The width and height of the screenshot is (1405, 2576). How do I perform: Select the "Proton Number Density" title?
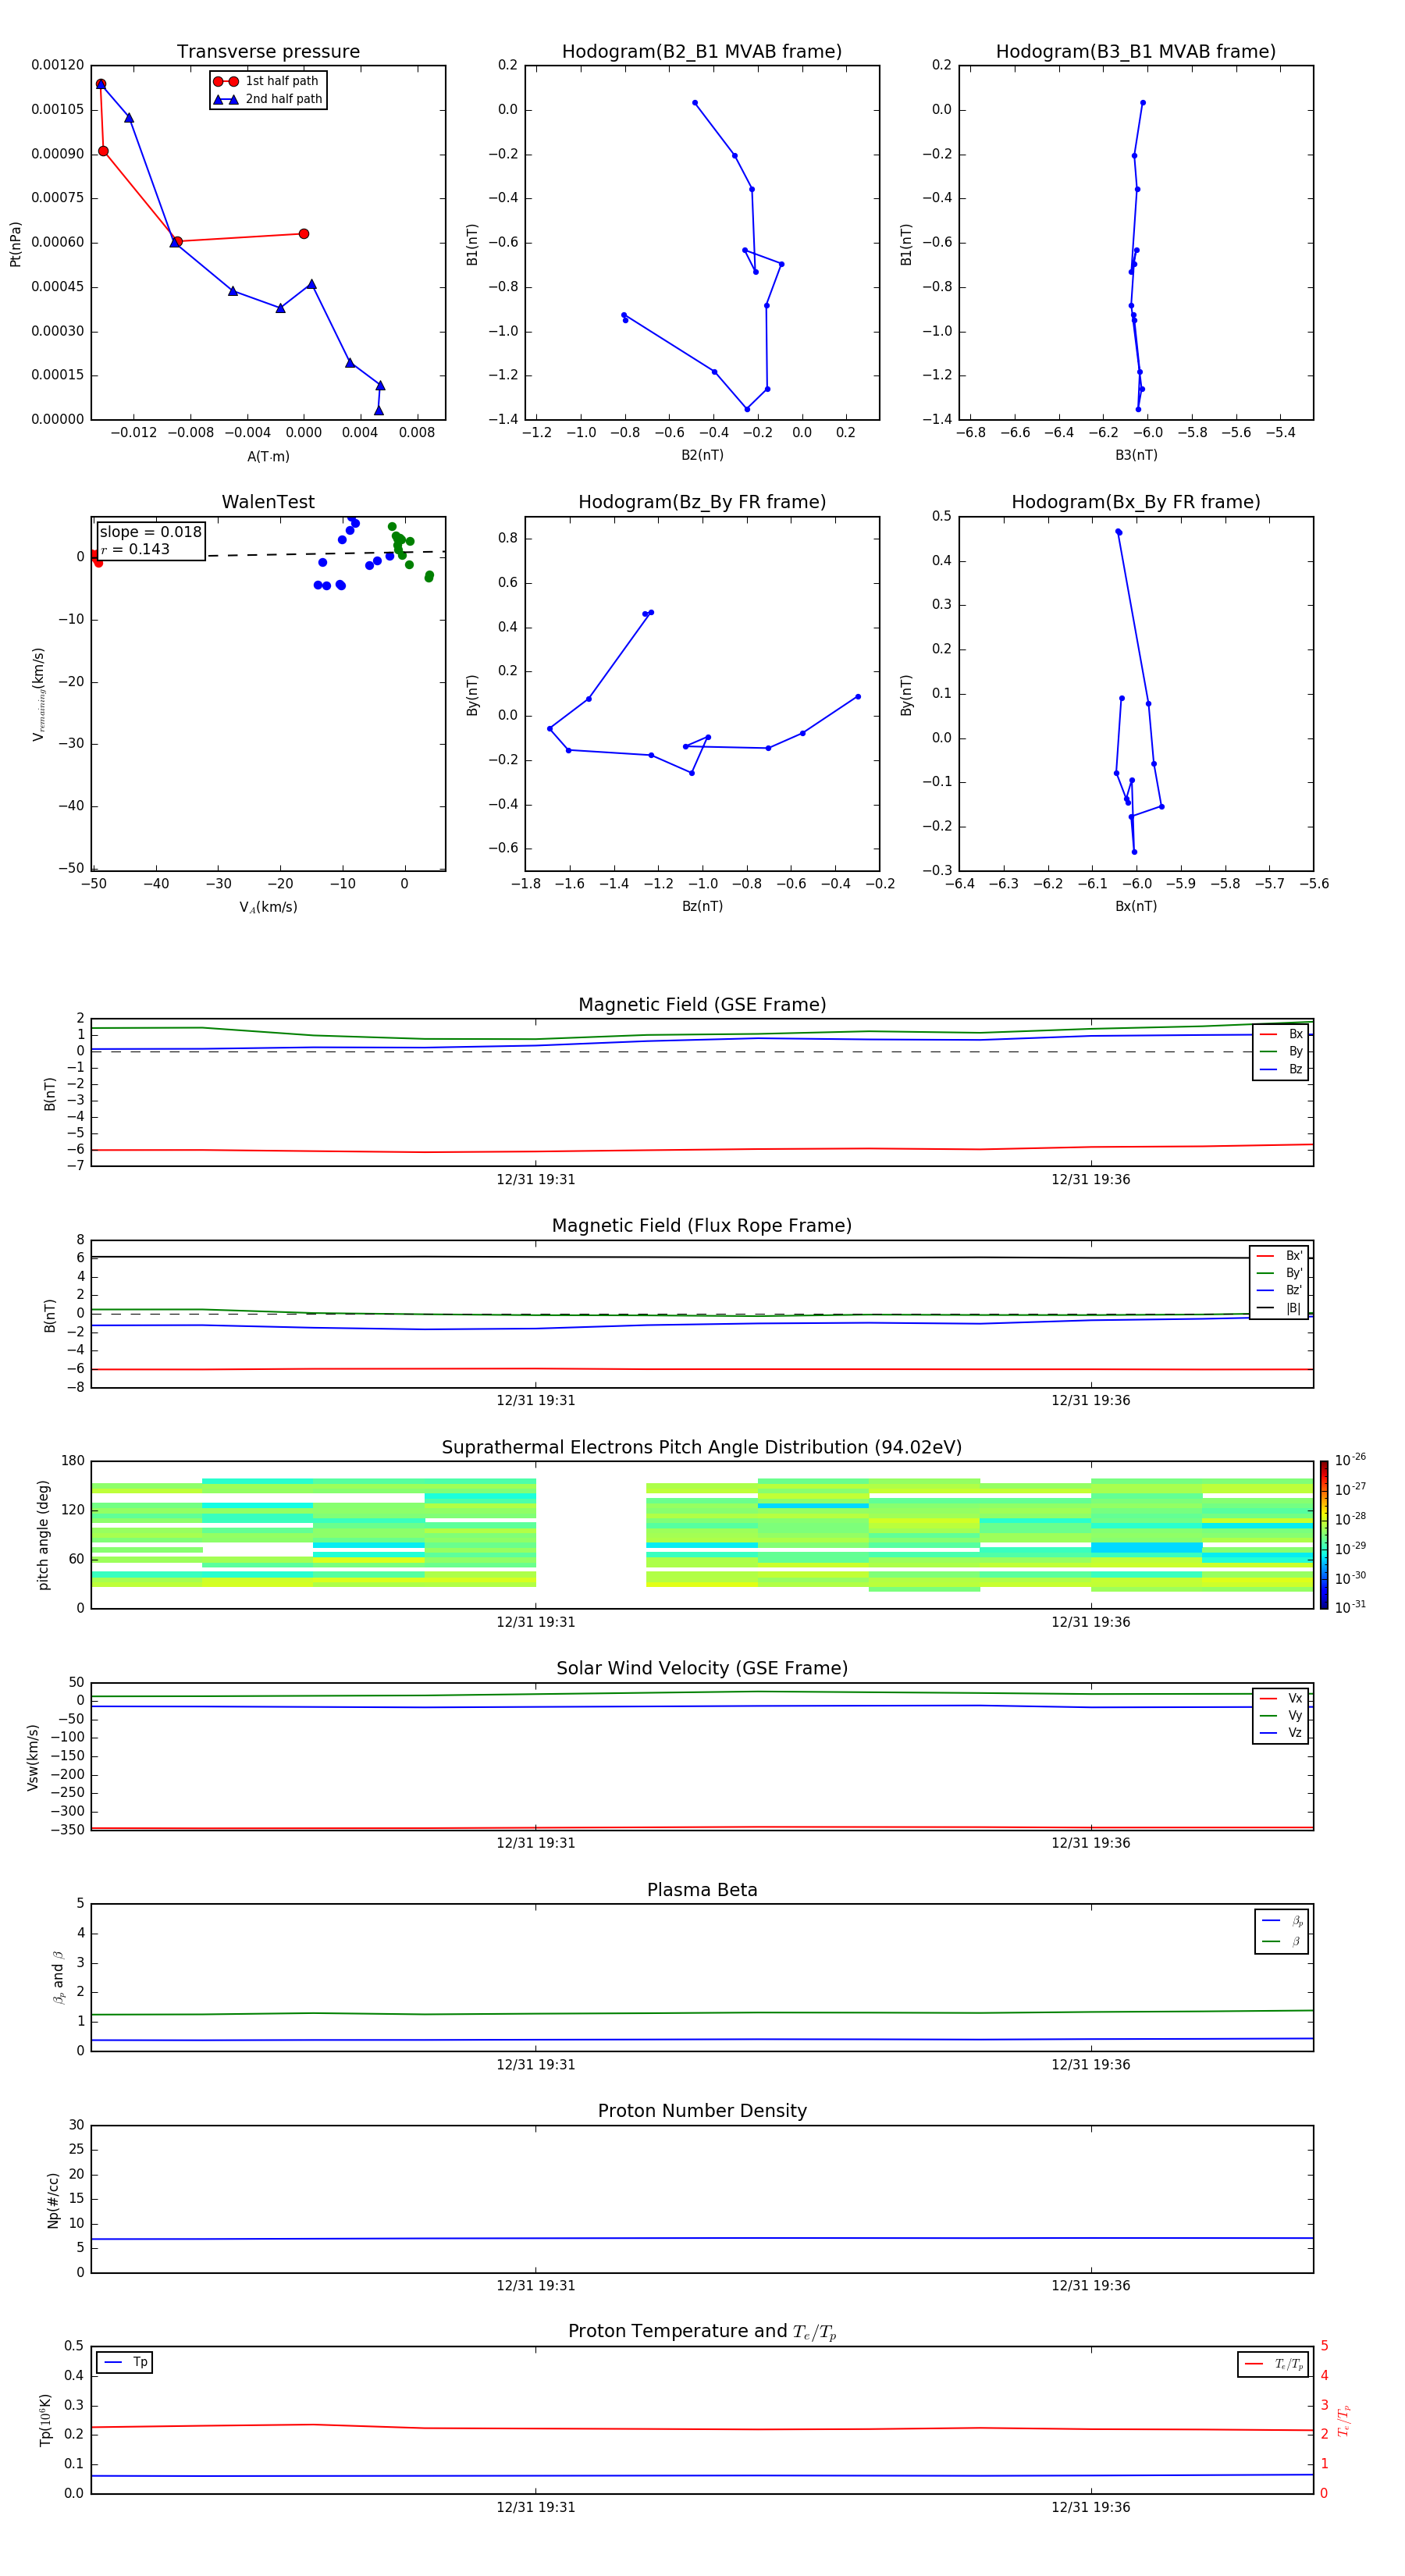(x=702, y=2111)
